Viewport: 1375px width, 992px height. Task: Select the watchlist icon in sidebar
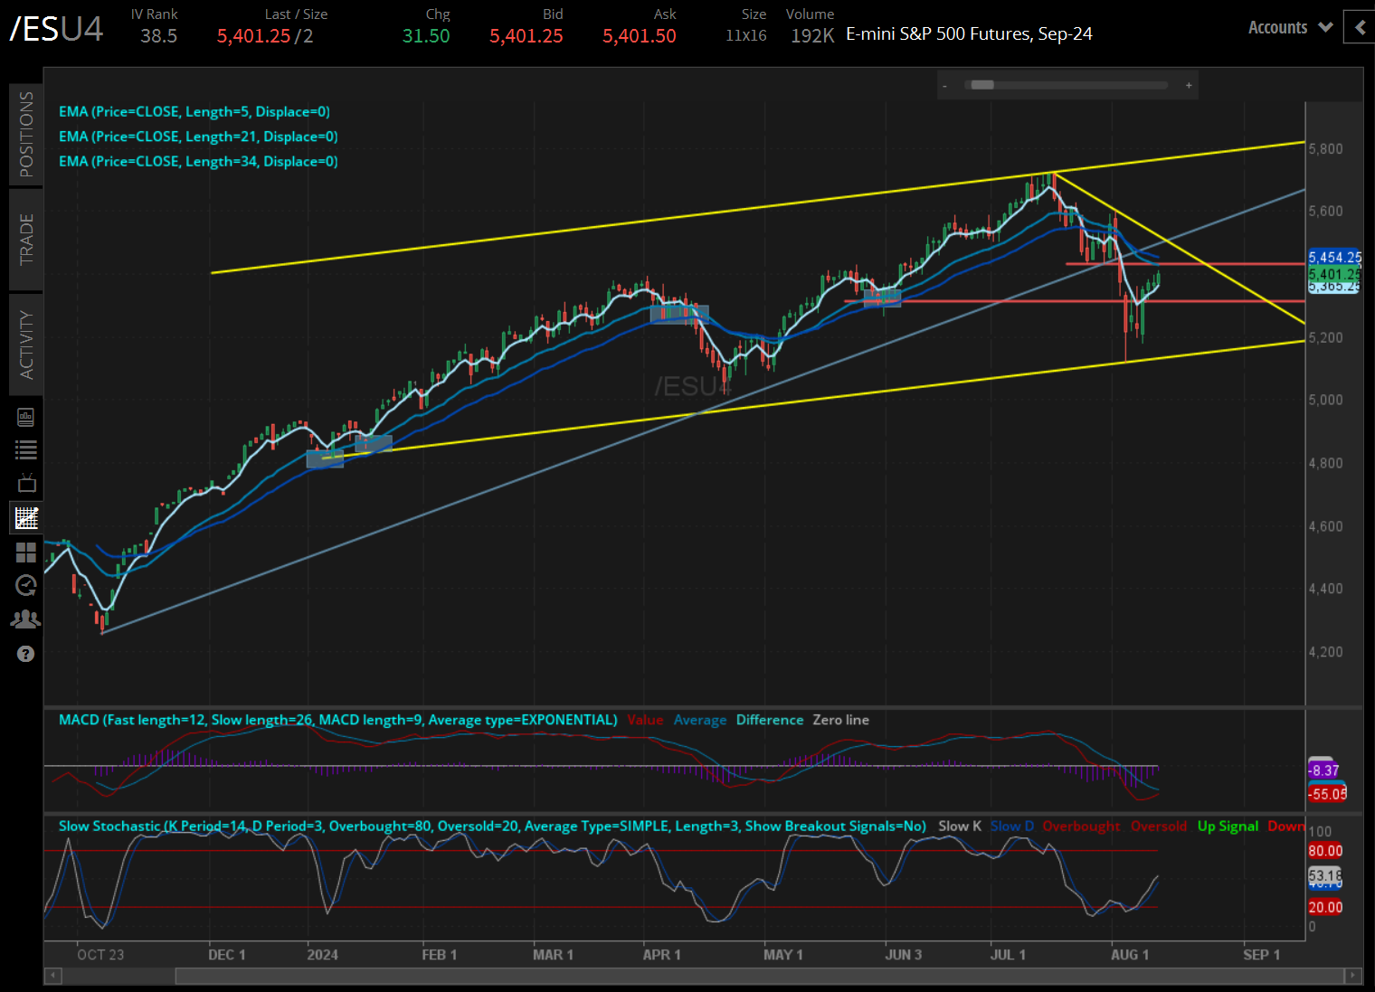(25, 449)
